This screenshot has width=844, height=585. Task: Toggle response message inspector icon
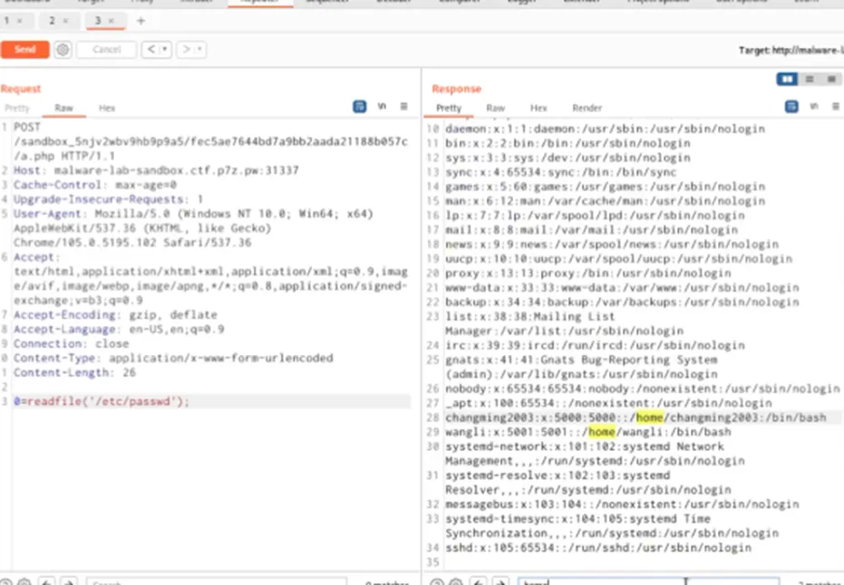[791, 107]
